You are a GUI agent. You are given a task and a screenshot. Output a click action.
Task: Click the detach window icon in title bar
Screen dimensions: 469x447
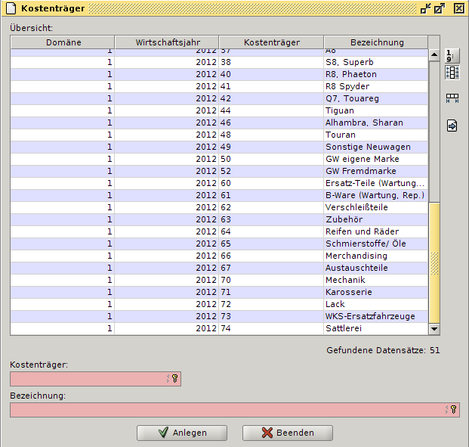pyautogui.click(x=440, y=8)
